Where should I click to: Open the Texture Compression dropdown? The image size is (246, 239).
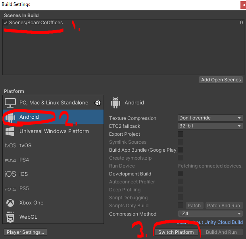point(210,118)
